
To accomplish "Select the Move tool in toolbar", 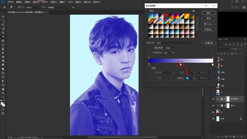I will click(x=3, y=17).
